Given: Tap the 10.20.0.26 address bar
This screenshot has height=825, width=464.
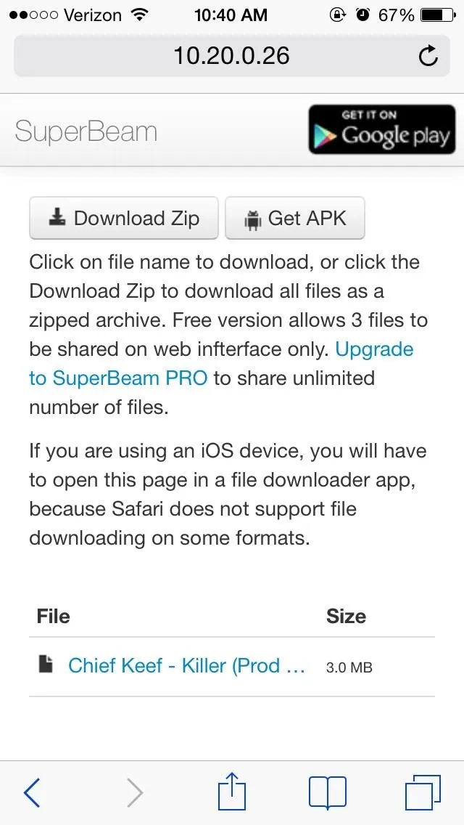Looking at the screenshot, I should [232, 56].
